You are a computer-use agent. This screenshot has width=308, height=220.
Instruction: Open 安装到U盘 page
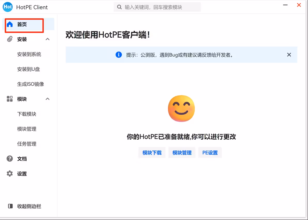point(28,69)
